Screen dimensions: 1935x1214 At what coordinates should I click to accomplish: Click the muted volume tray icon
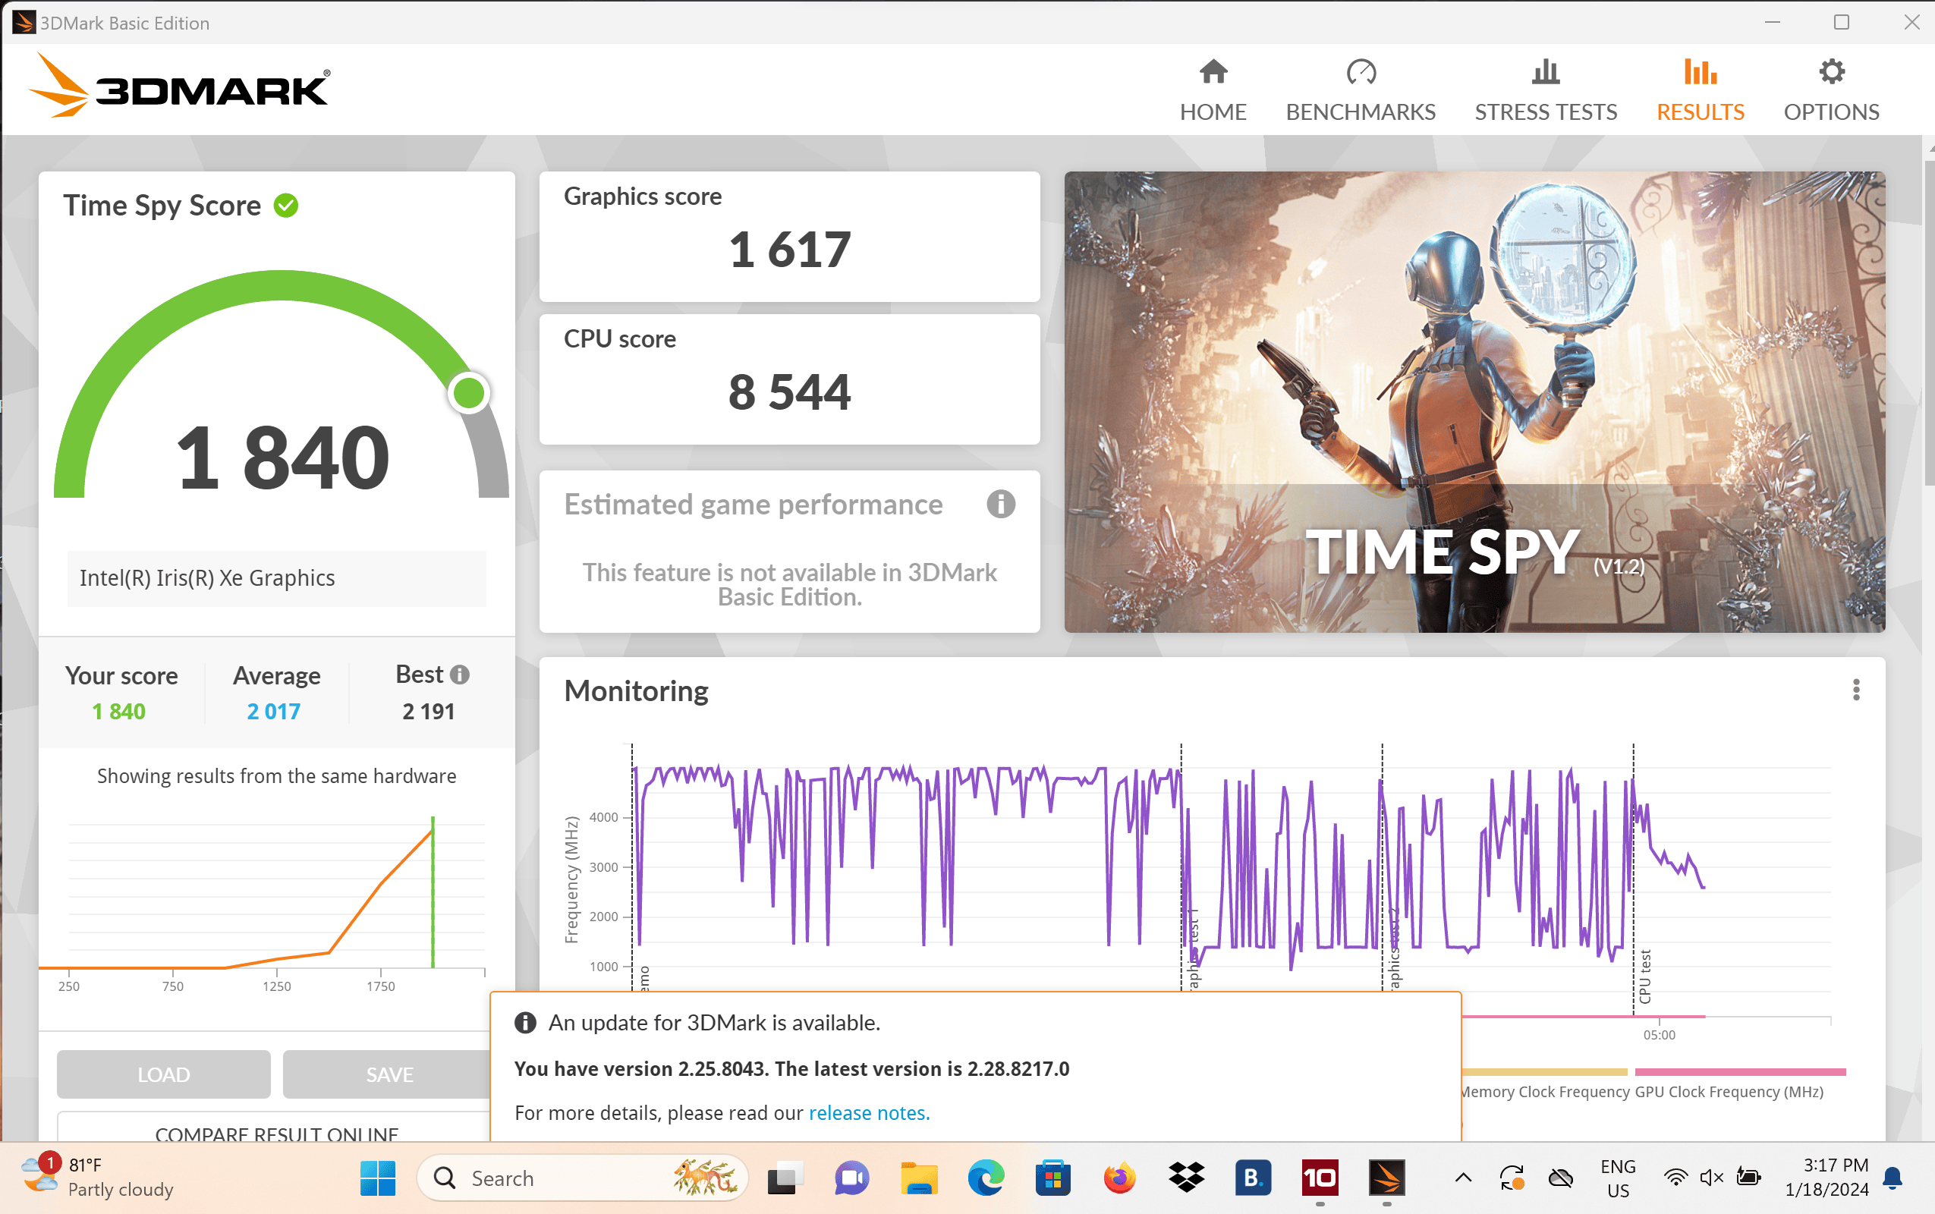pyautogui.click(x=1711, y=1178)
